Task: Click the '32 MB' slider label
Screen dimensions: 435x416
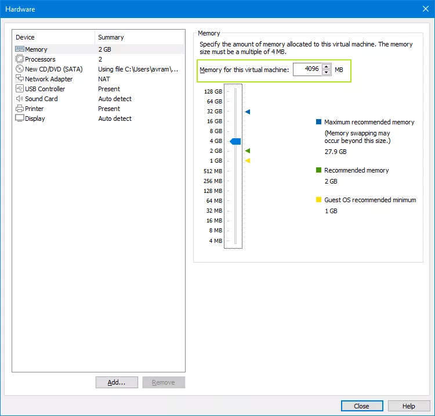Action: pos(214,211)
